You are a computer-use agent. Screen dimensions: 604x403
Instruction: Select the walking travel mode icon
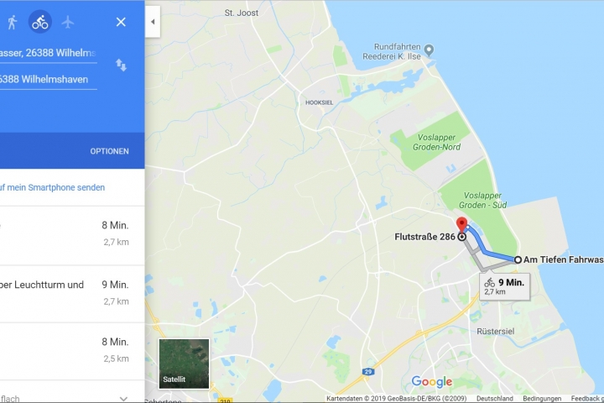pyautogui.click(x=13, y=22)
